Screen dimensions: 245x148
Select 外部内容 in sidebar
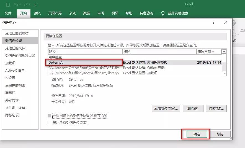pyautogui.click(x=20, y=100)
